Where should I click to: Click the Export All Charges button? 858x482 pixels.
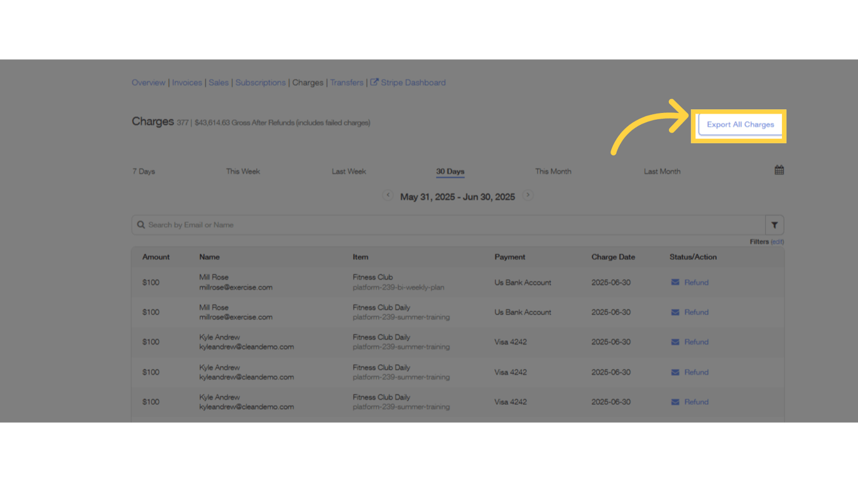point(739,124)
